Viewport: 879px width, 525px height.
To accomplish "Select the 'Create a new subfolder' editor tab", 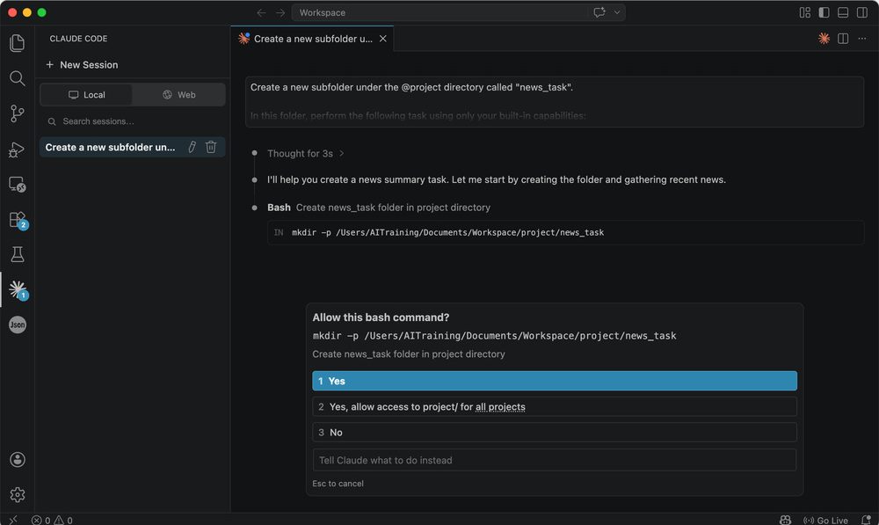I will pyautogui.click(x=312, y=39).
